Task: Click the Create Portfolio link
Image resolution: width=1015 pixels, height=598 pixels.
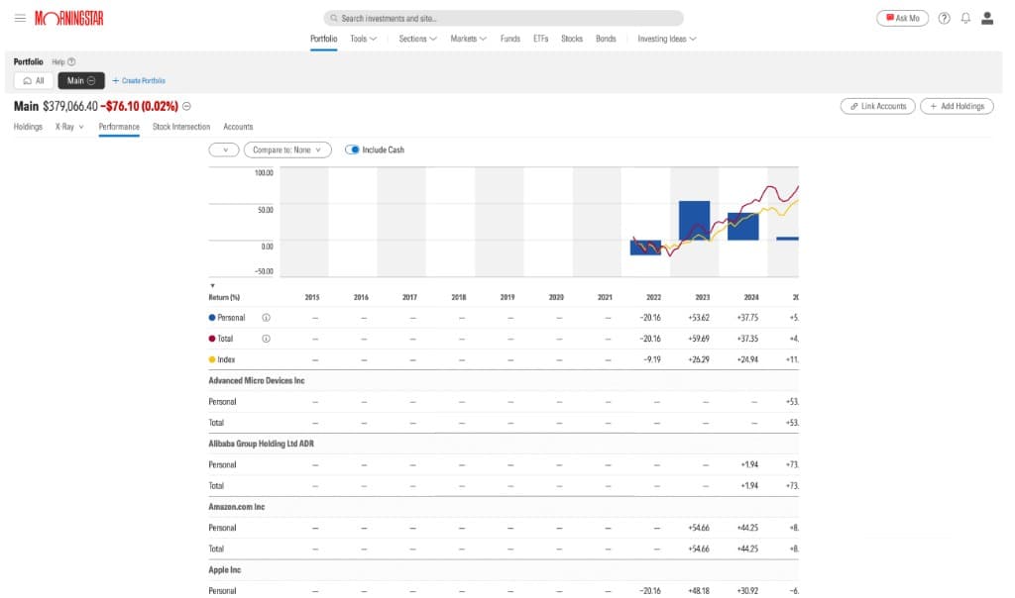Action: [x=139, y=81]
